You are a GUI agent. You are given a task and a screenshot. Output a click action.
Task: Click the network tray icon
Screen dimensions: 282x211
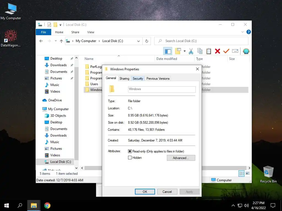tap(240, 206)
